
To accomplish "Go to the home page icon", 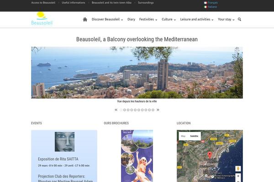I will (x=85, y=19).
